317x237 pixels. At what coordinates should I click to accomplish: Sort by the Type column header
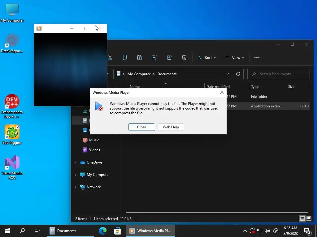click(255, 87)
